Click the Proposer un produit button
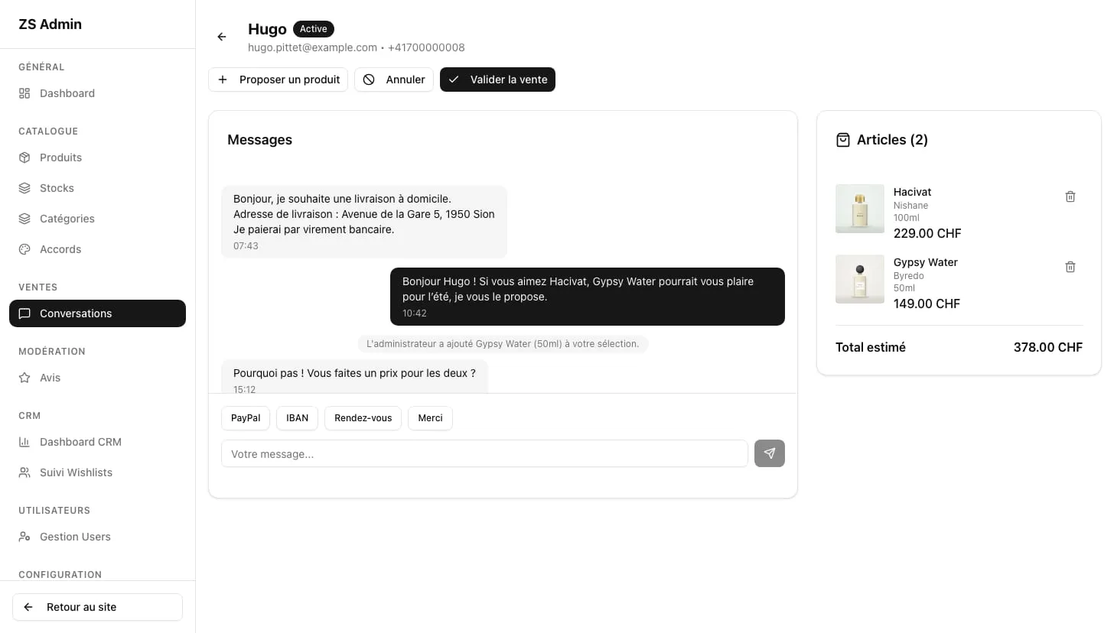Screen dimensions: 1114x633 click(x=278, y=80)
